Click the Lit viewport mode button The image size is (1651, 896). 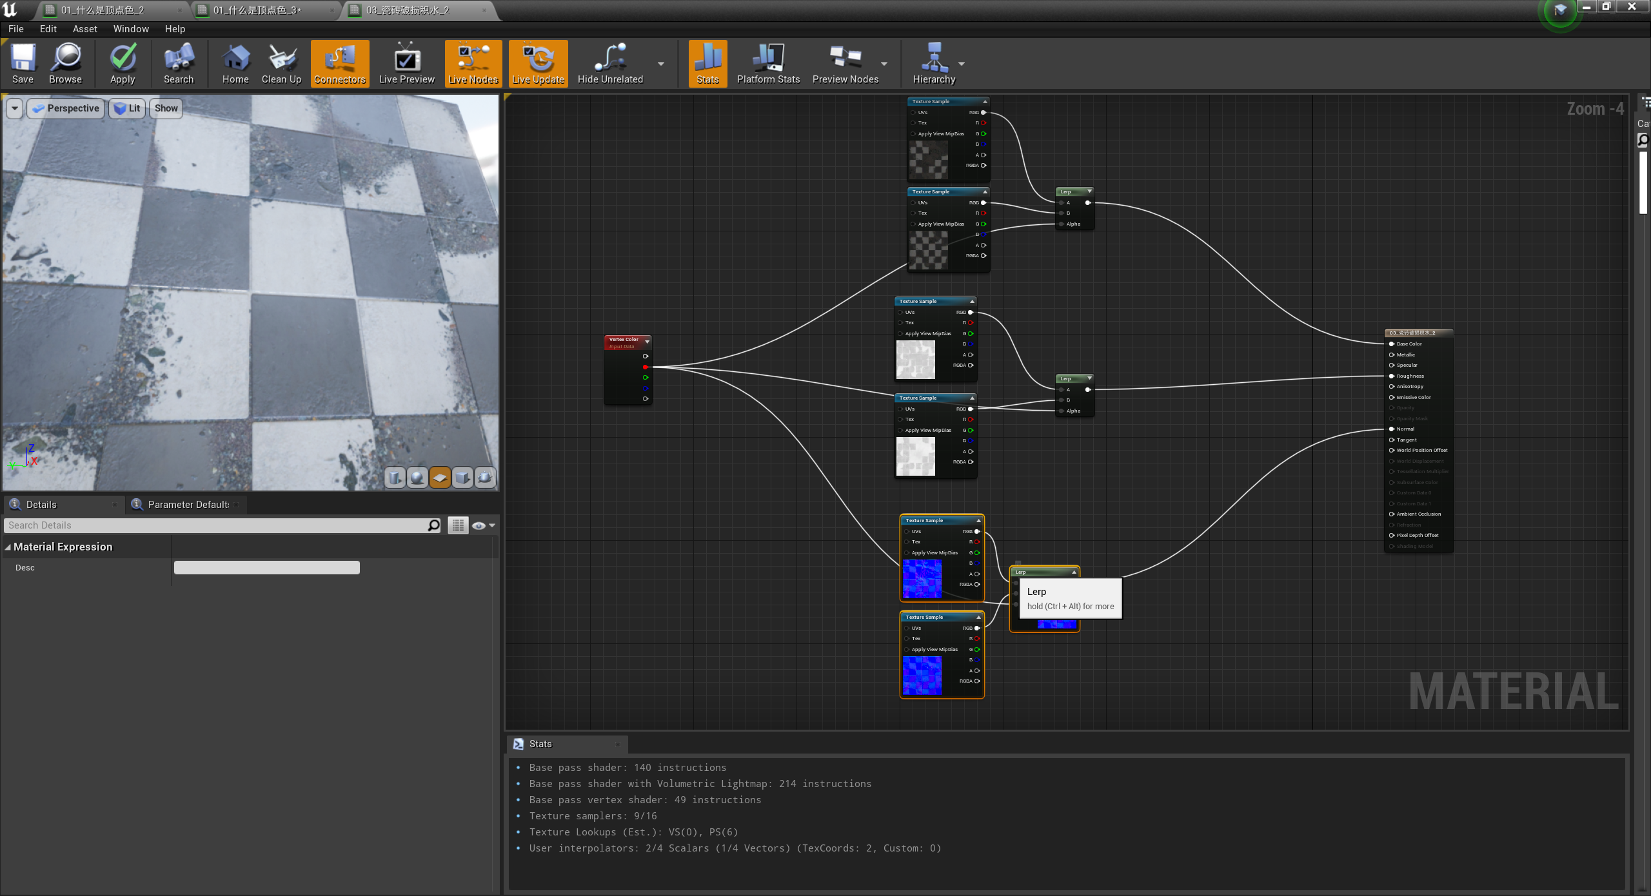[126, 108]
